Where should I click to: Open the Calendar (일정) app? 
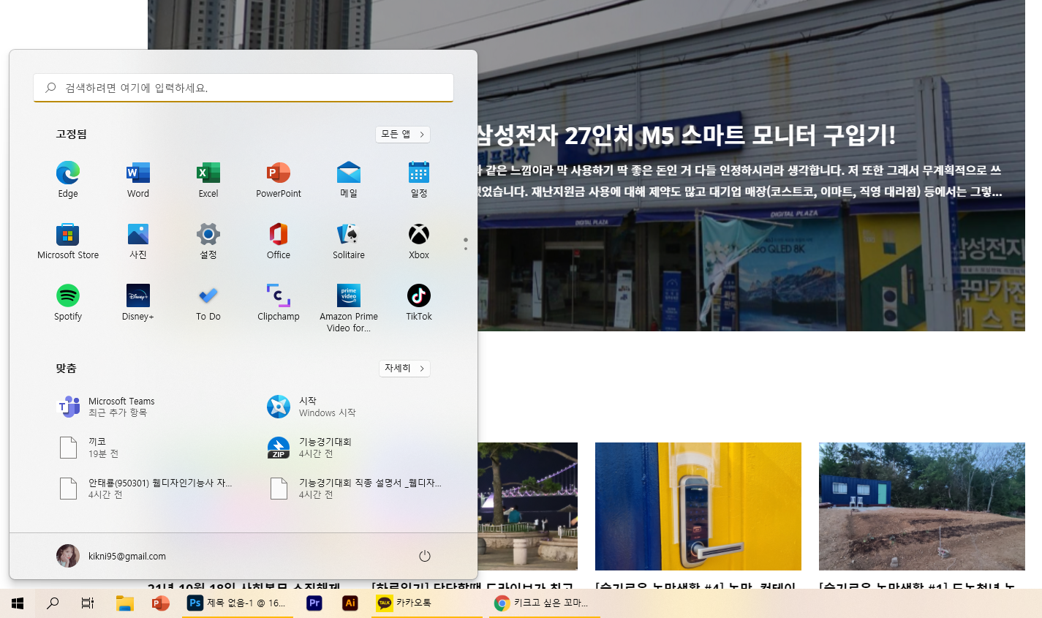click(419, 180)
